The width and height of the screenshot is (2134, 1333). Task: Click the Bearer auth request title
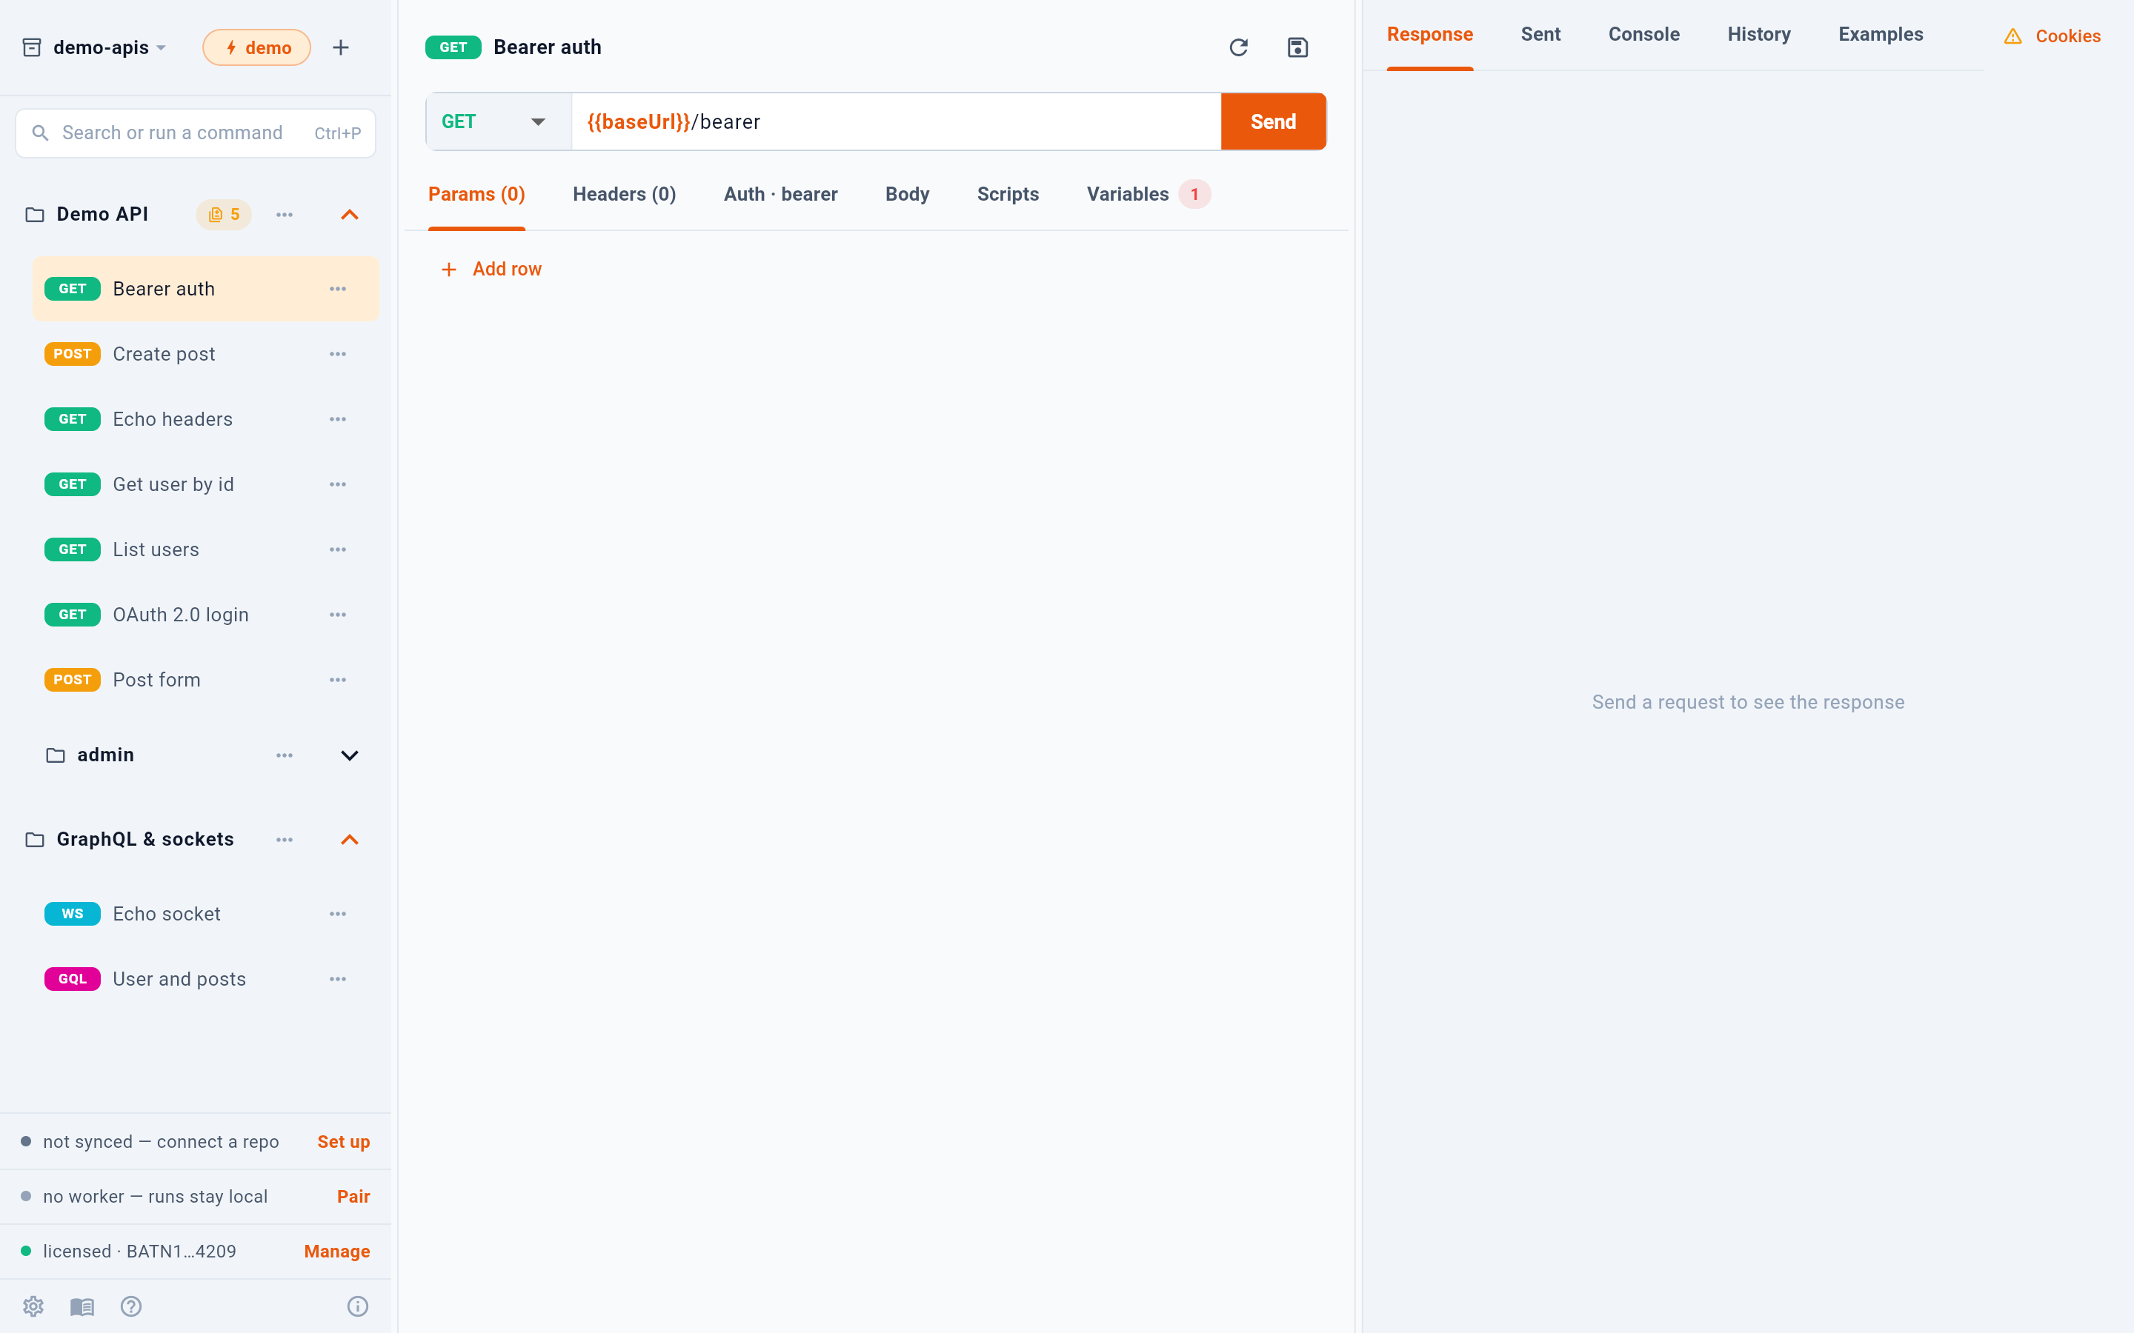tap(547, 47)
